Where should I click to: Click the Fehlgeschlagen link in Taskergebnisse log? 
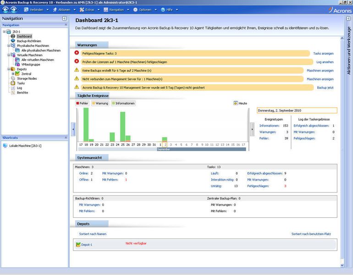click(304, 138)
